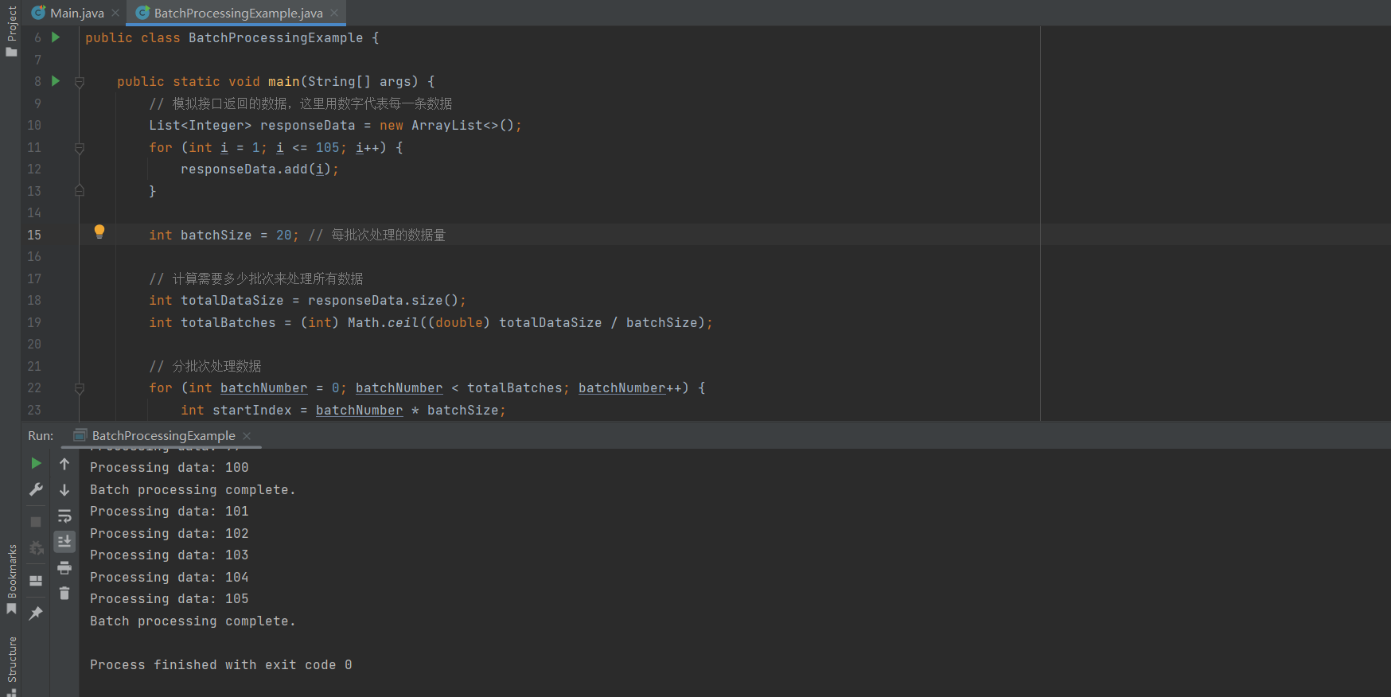Click the 'Processing data: 100' console line
The width and height of the screenshot is (1391, 697).
pos(169,467)
